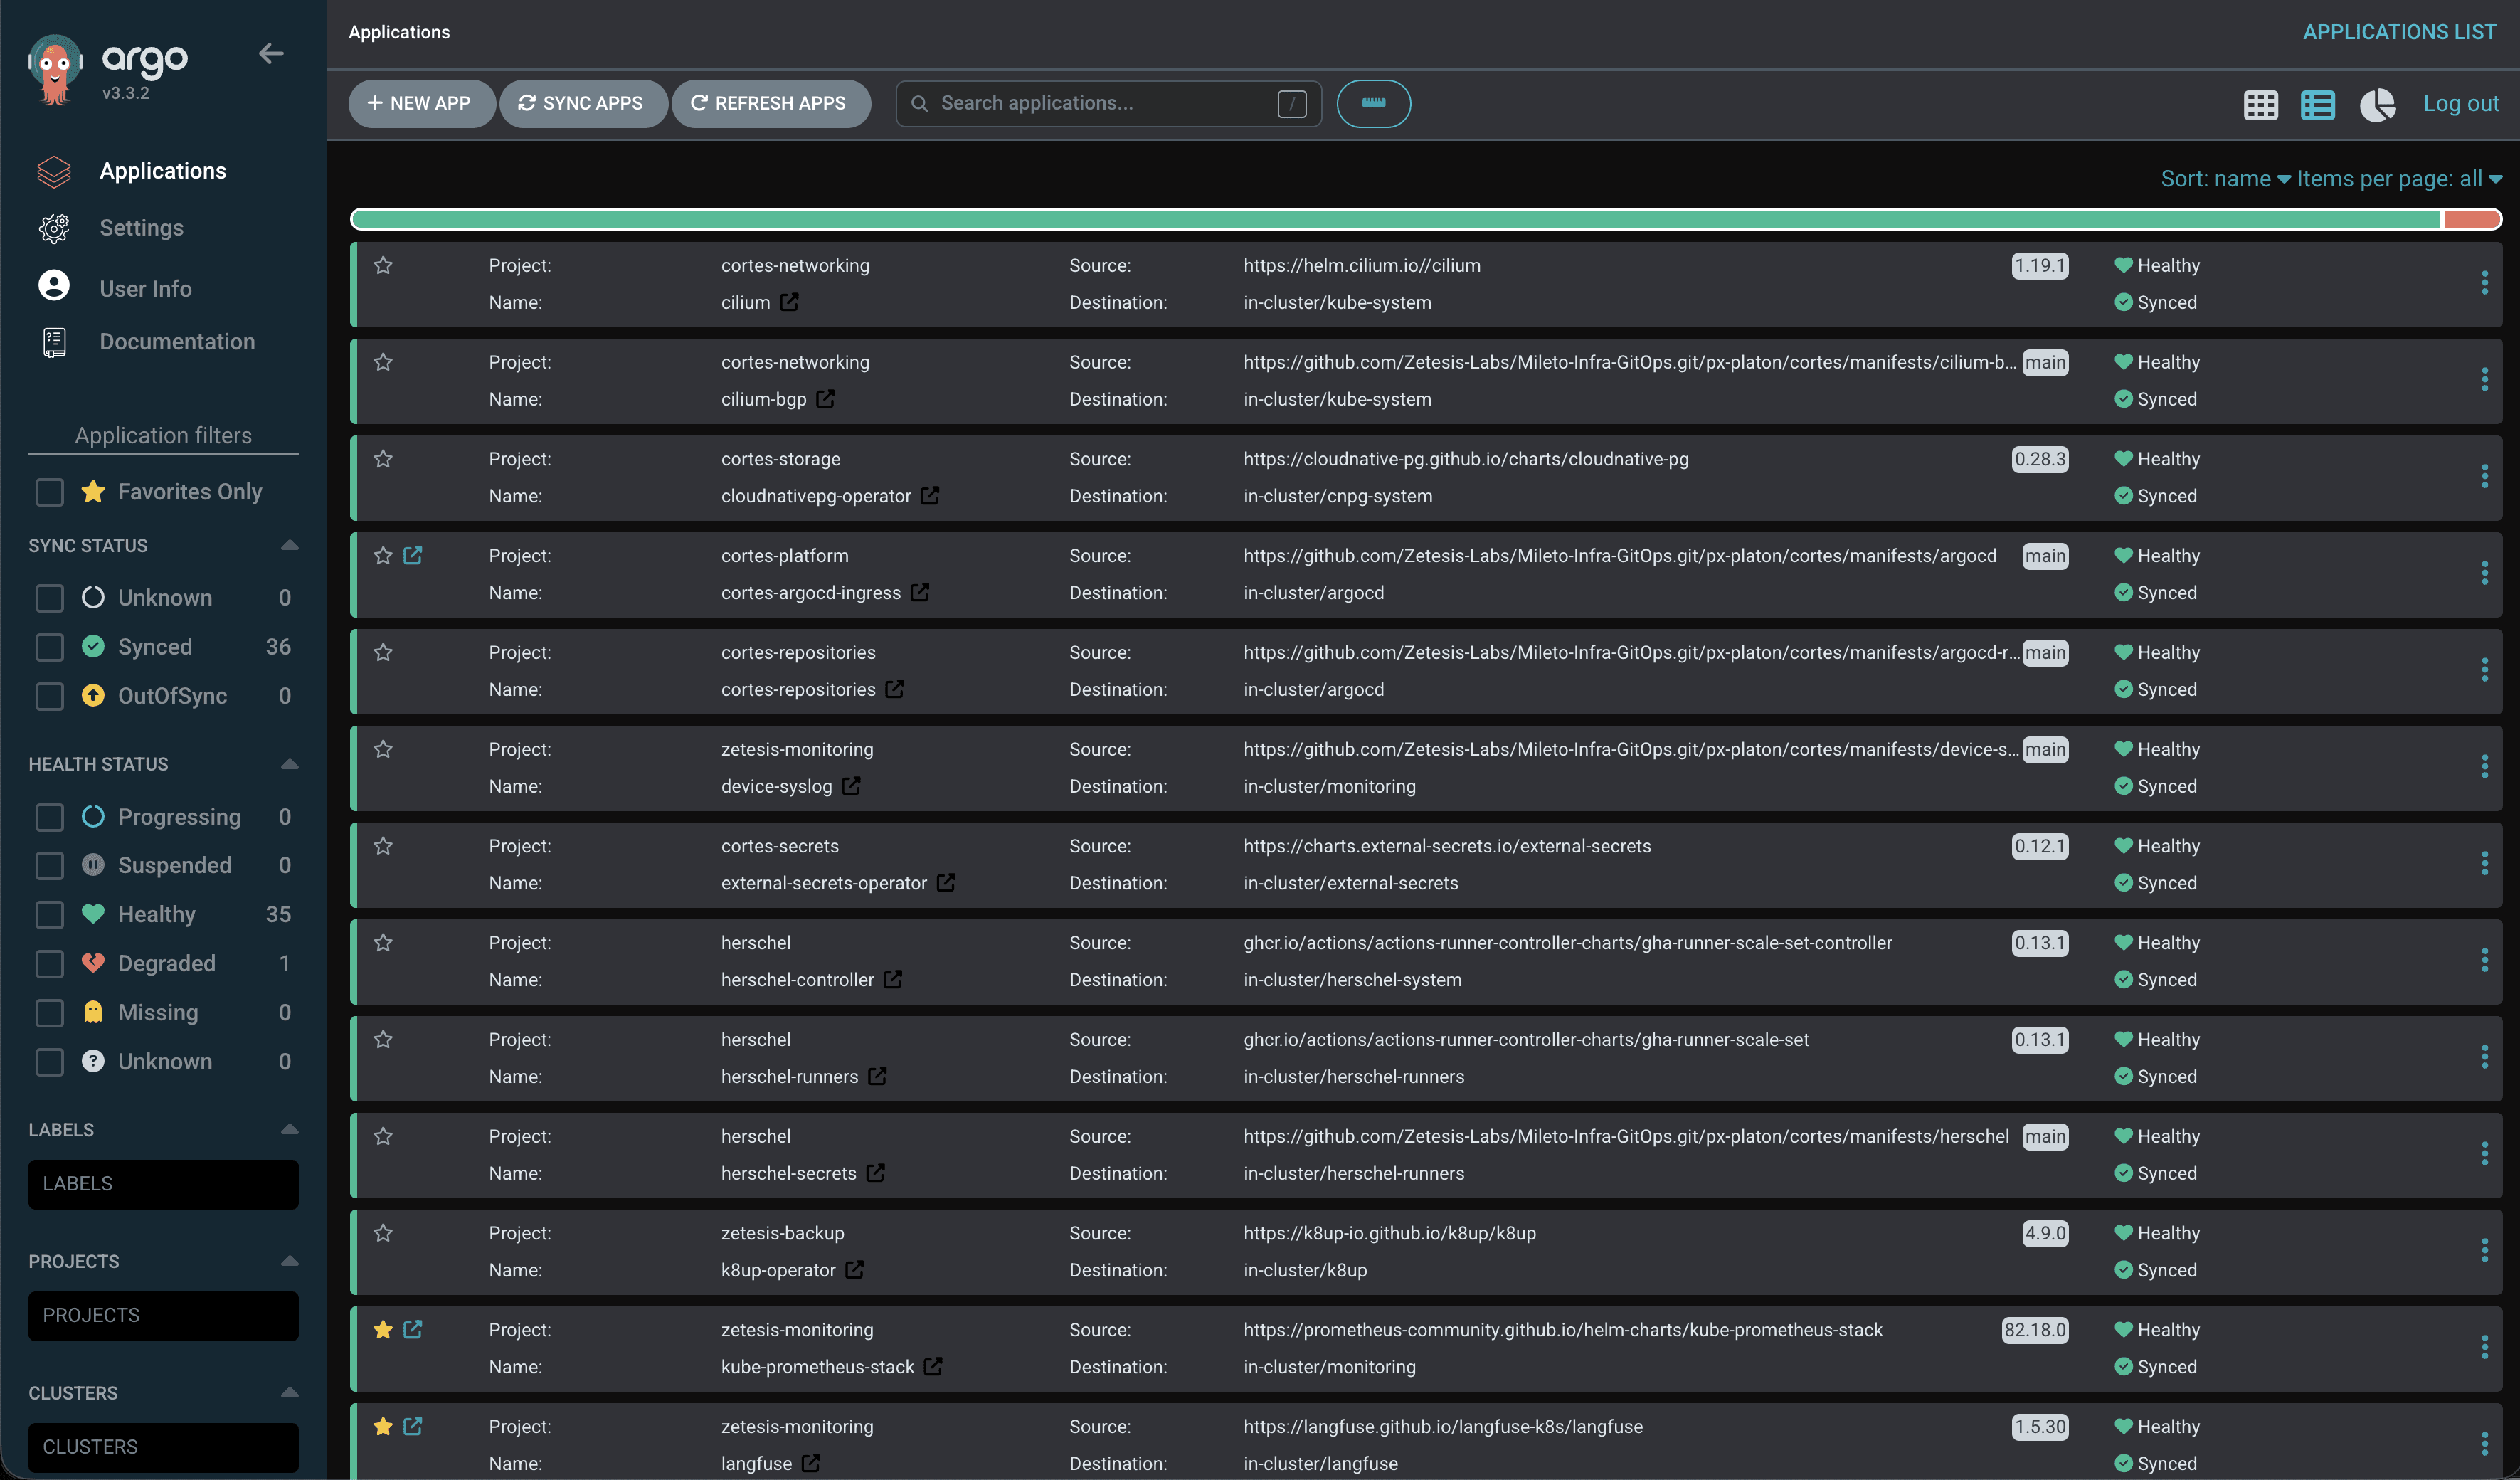Unfavorite the kube-prometheus-stack application

point(383,1329)
